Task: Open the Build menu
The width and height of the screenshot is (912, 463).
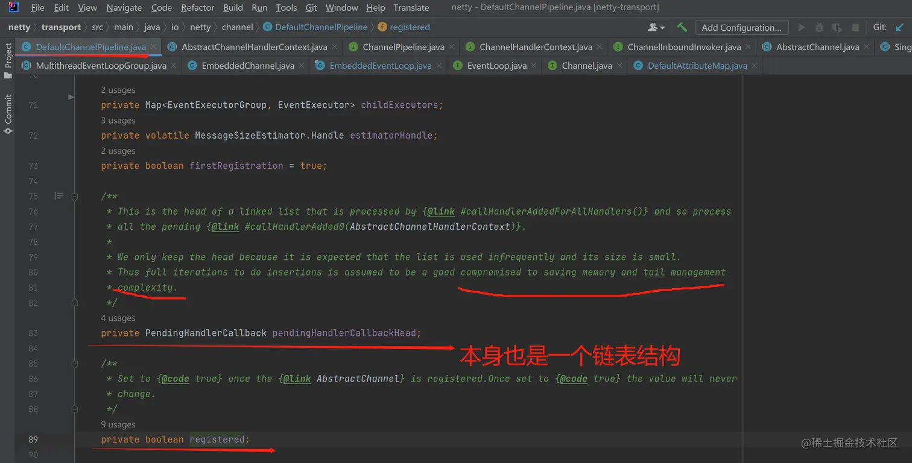Action: tap(233, 8)
